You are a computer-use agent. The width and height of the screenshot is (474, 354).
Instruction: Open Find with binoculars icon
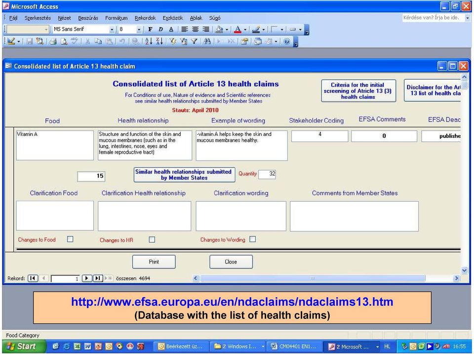(207, 41)
